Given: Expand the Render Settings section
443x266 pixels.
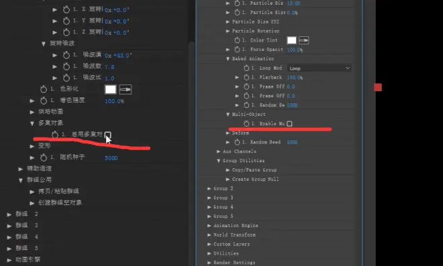Looking at the screenshot, I should click(209, 263).
